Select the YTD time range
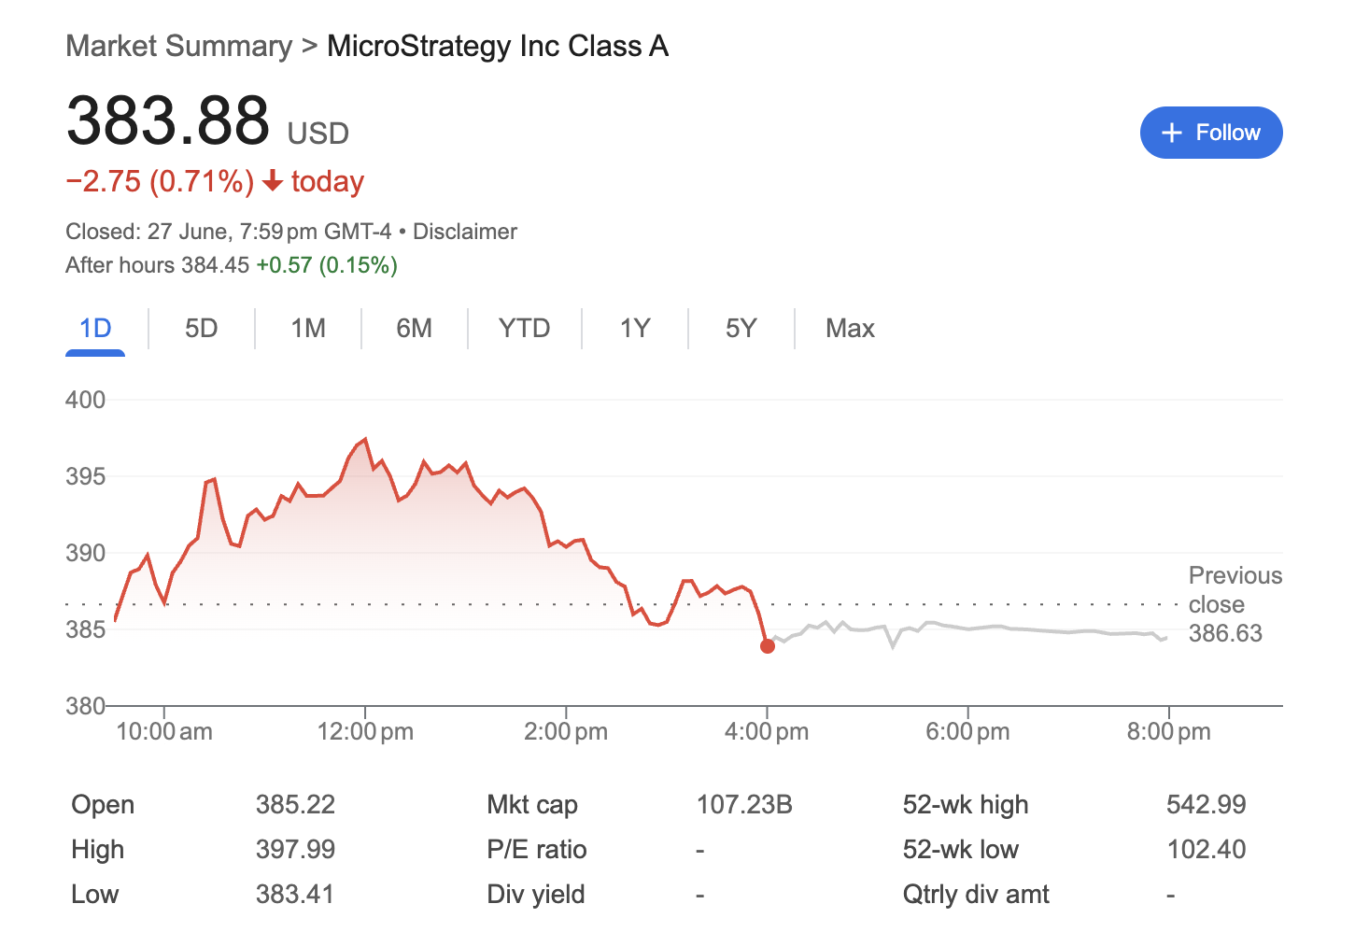Screen dimensions: 1355x932 coord(524,328)
